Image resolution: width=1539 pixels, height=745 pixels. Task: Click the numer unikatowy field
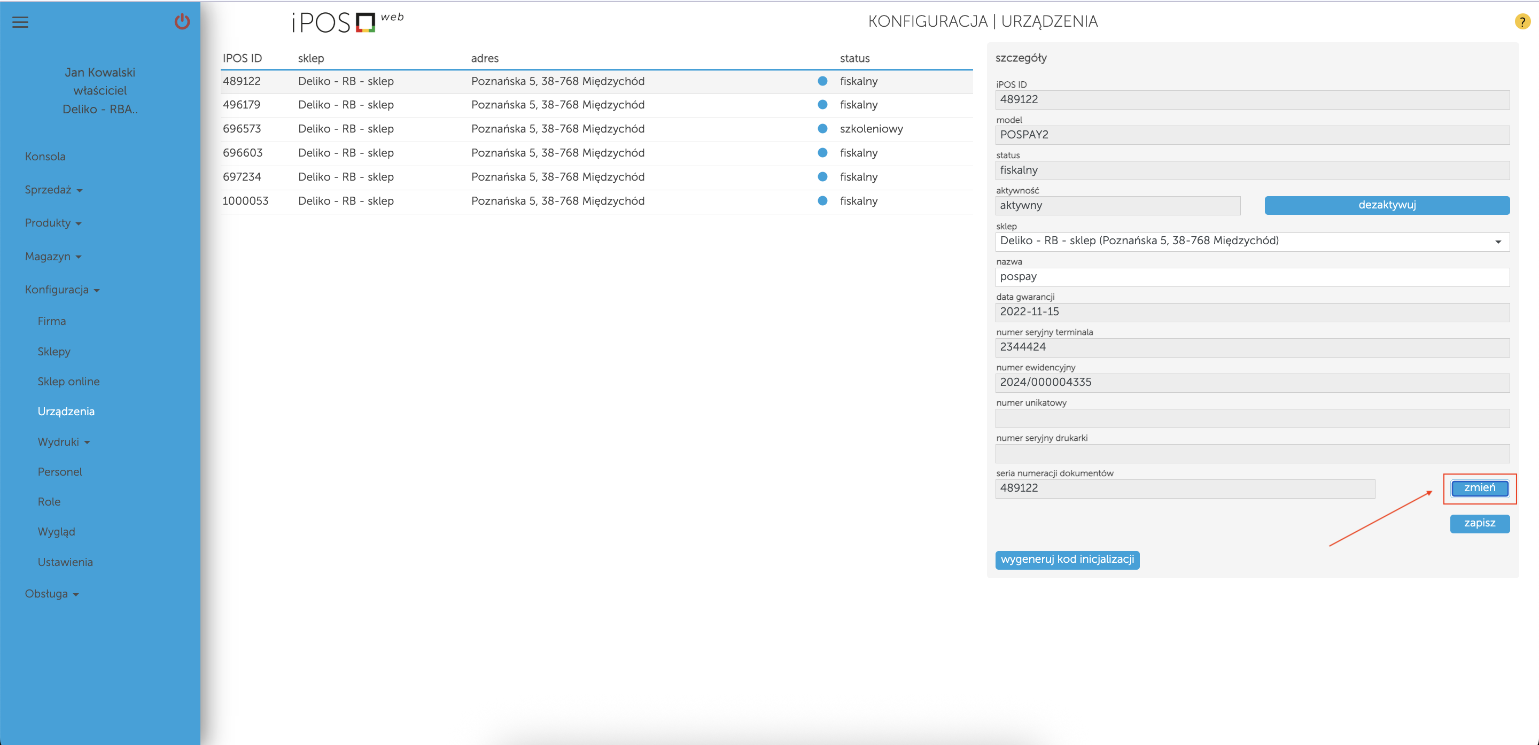click(1252, 417)
